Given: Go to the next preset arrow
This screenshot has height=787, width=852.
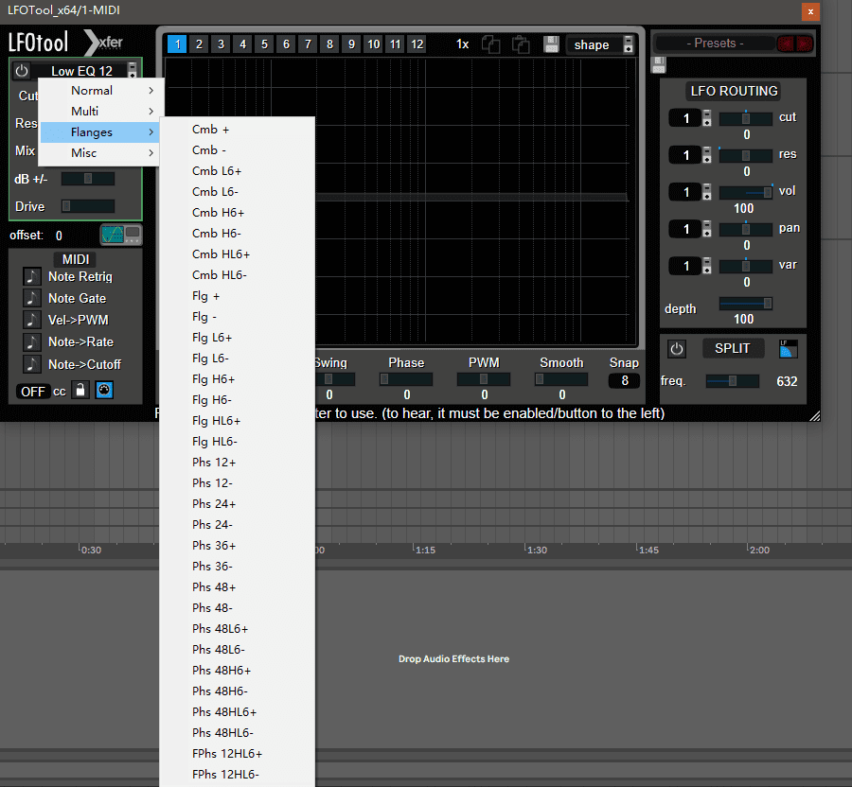Looking at the screenshot, I should tap(804, 44).
